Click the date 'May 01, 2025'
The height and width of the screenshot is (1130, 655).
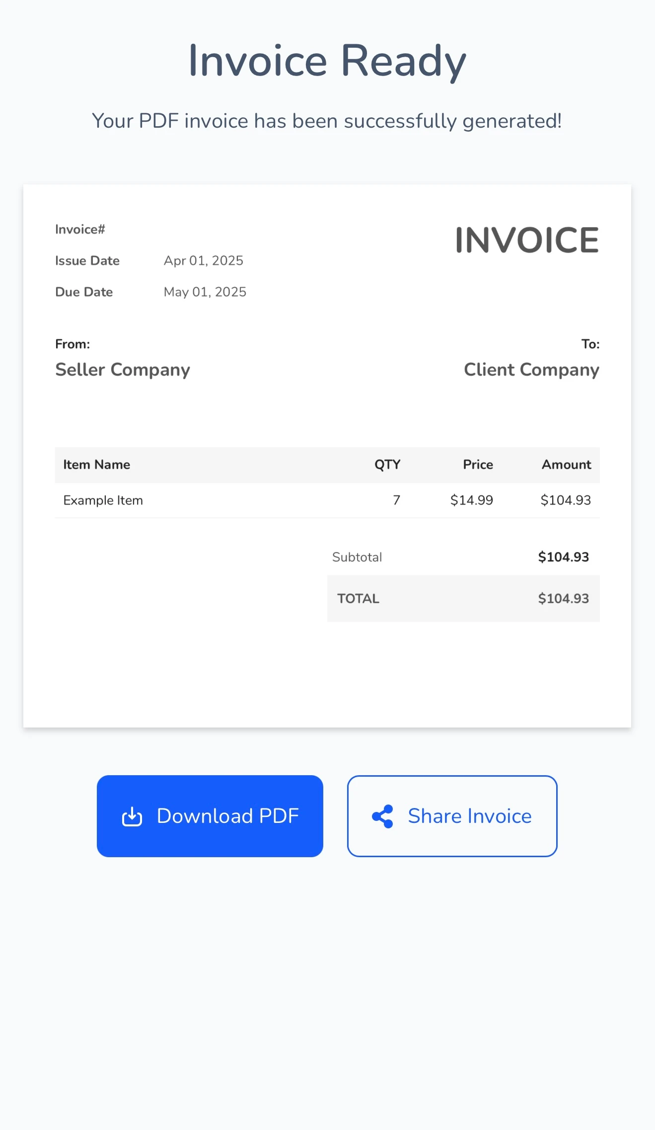[205, 292]
